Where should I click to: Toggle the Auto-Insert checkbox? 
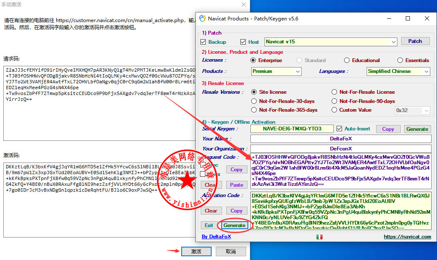(339, 128)
